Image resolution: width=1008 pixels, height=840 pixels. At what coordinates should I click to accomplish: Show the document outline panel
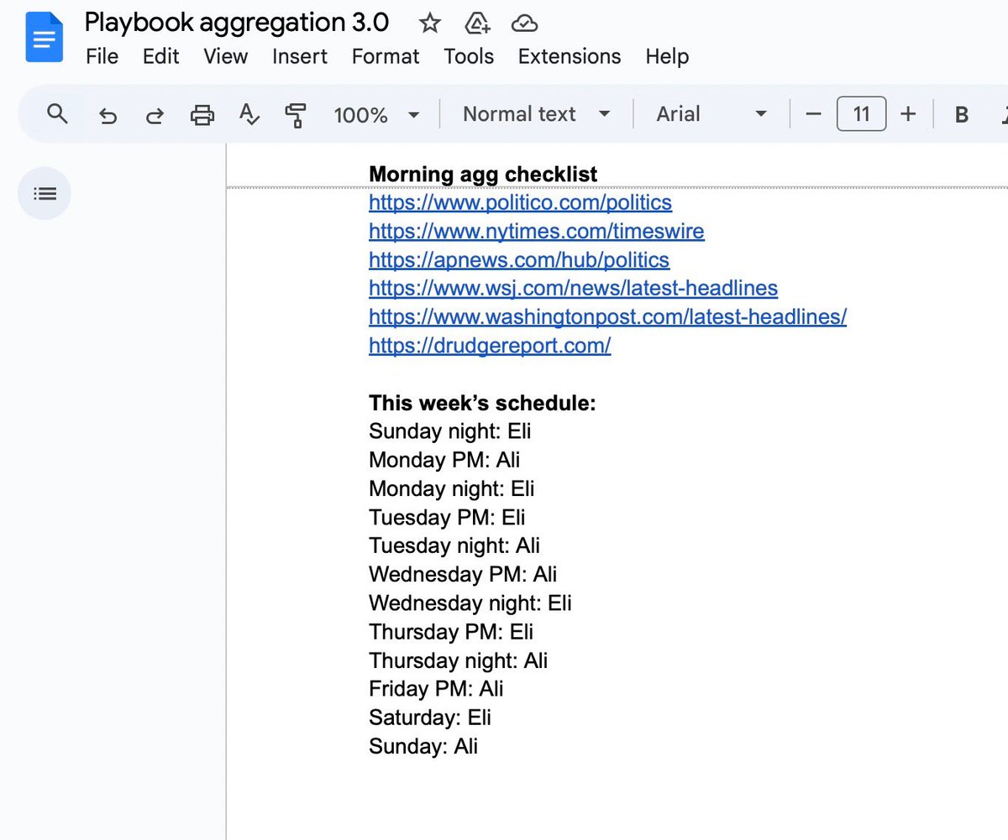pos(45,194)
